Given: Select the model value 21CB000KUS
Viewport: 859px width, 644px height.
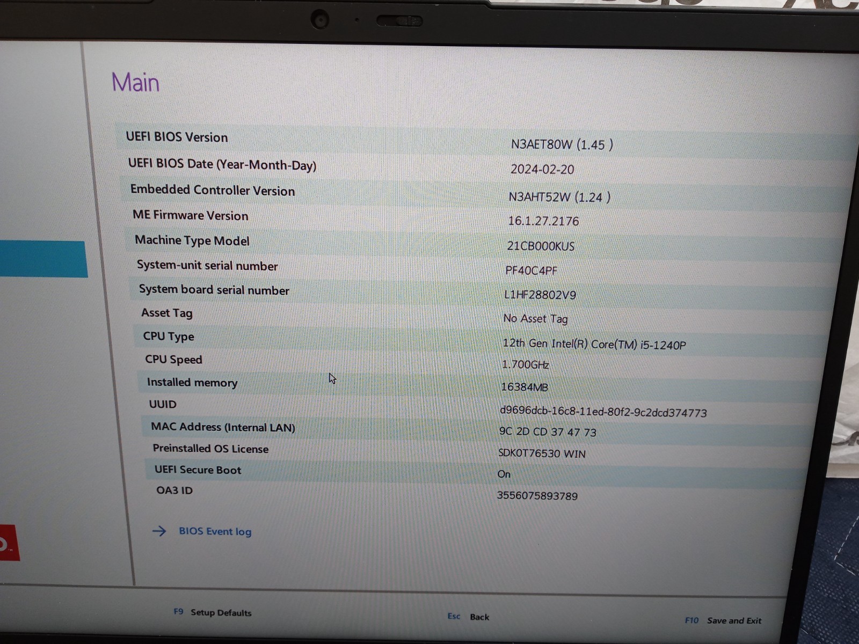Looking at the screenshot, I should click(541, 246).
